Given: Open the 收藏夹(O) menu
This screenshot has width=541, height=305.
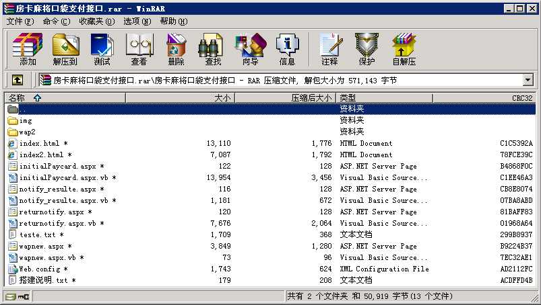Looking at the screenshot, I should 96,21.
